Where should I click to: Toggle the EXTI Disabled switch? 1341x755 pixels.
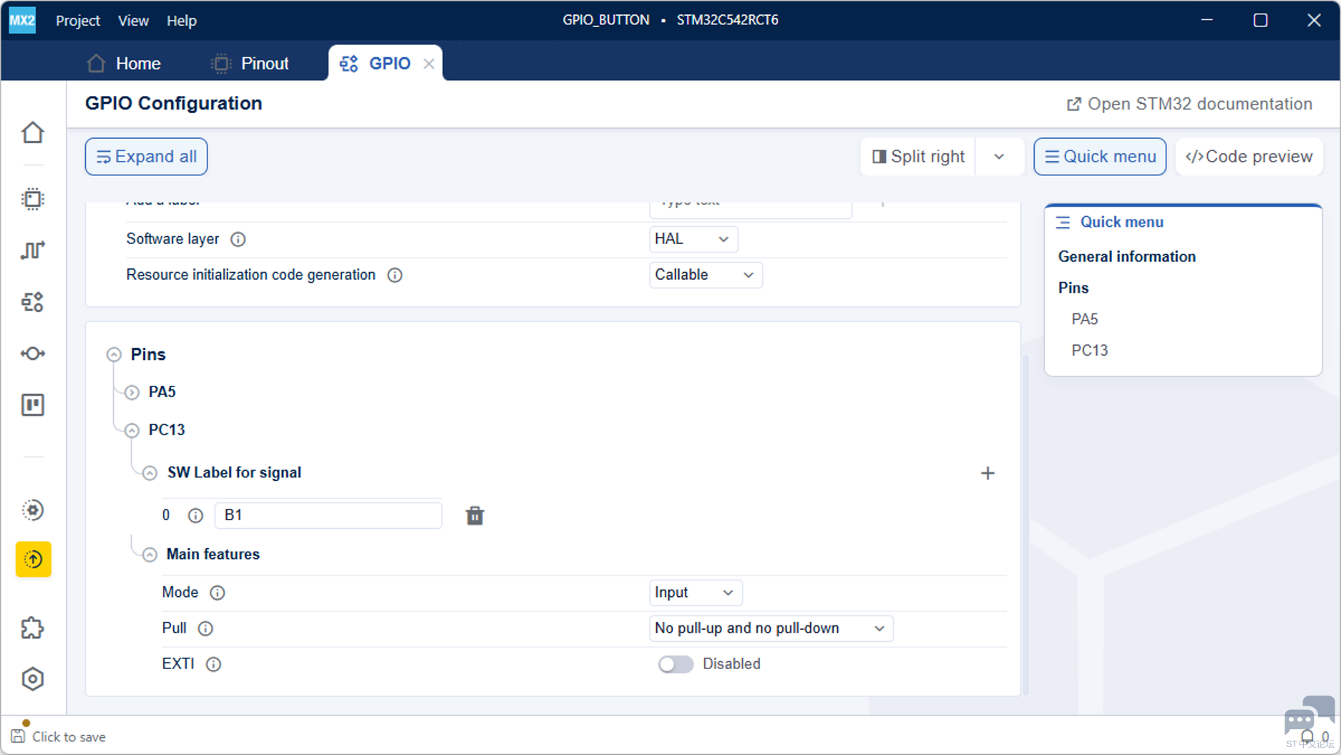676,664
